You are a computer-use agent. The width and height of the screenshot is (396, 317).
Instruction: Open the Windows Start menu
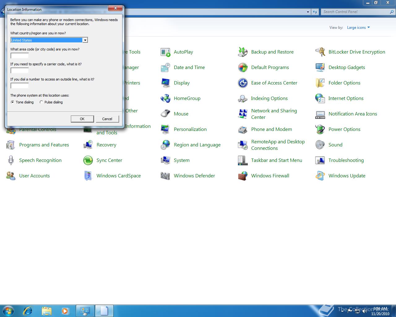(x=8, y=310)
